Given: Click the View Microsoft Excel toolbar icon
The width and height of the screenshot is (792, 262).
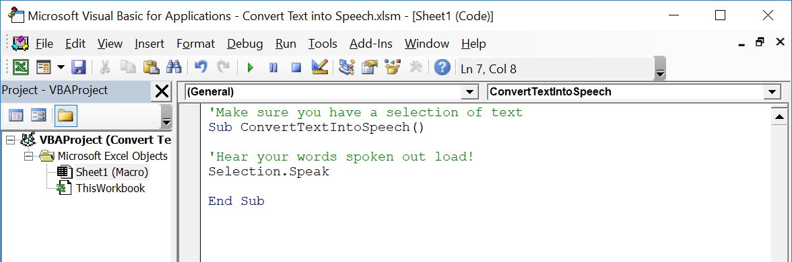Looking at the screenshot, I should point(21,67).
